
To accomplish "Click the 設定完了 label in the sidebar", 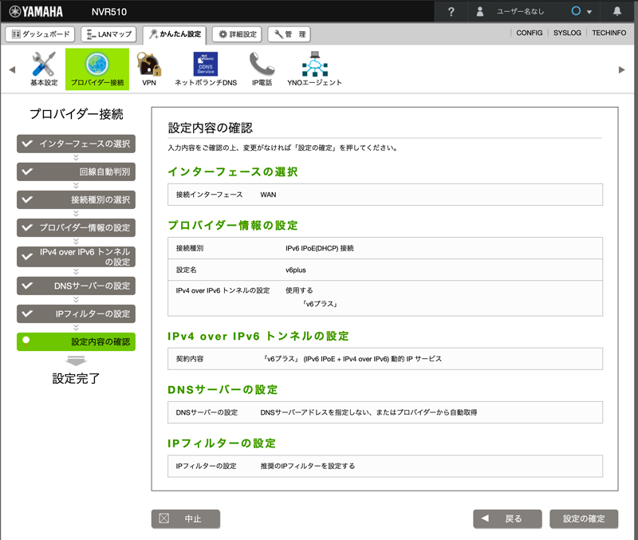I will tap(76, 378).
